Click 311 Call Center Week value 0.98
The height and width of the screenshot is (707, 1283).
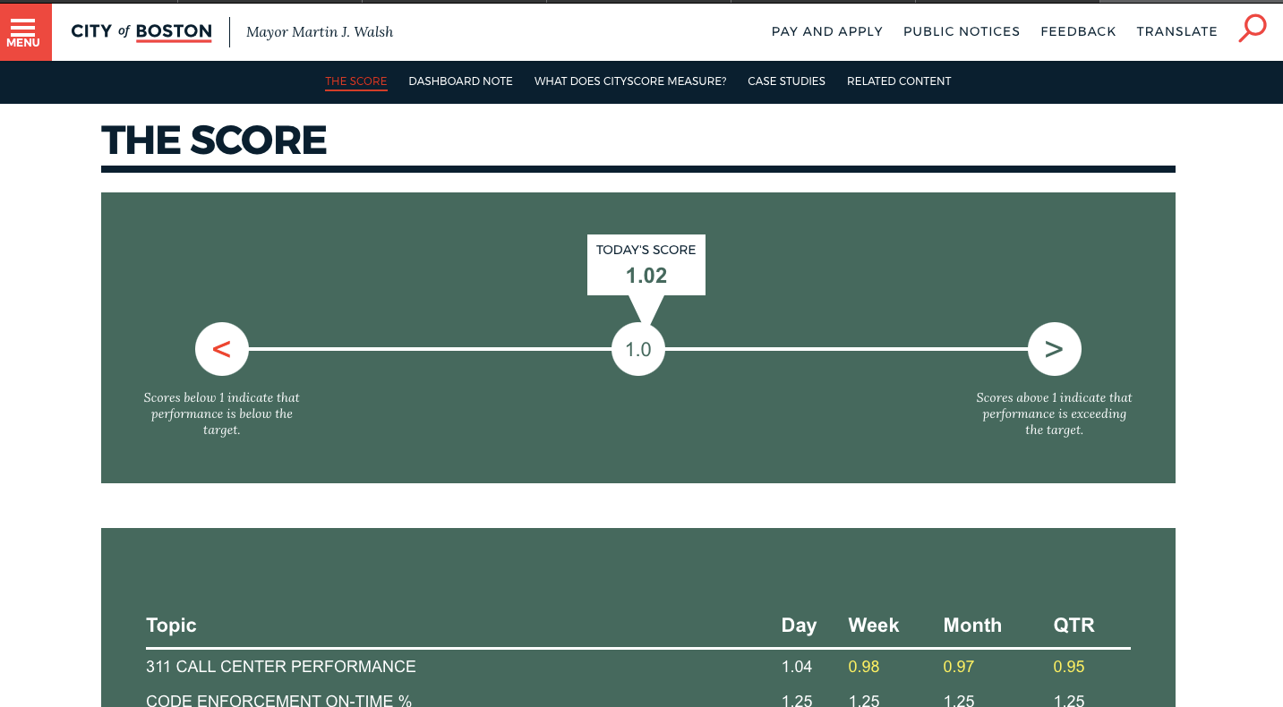[864, 667]
